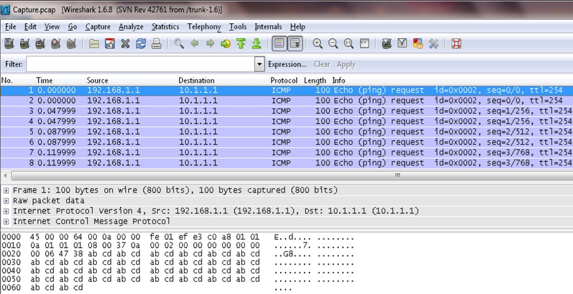Image resolution: width=573 pixels, height=294 pixels.
Task: Open the Capture menu
Action: tap(97, 27)
